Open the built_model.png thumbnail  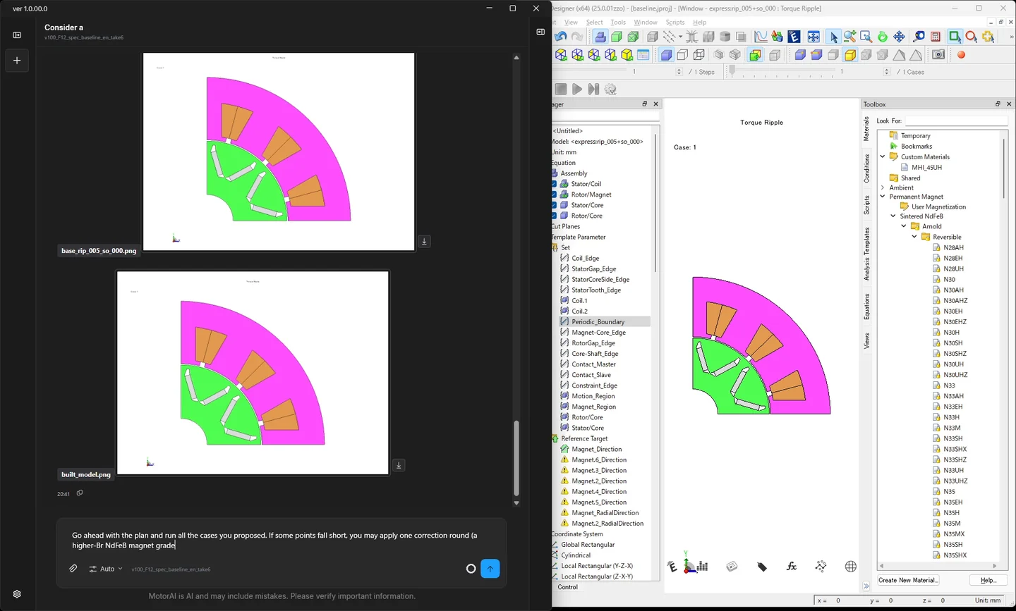[253, 373]
